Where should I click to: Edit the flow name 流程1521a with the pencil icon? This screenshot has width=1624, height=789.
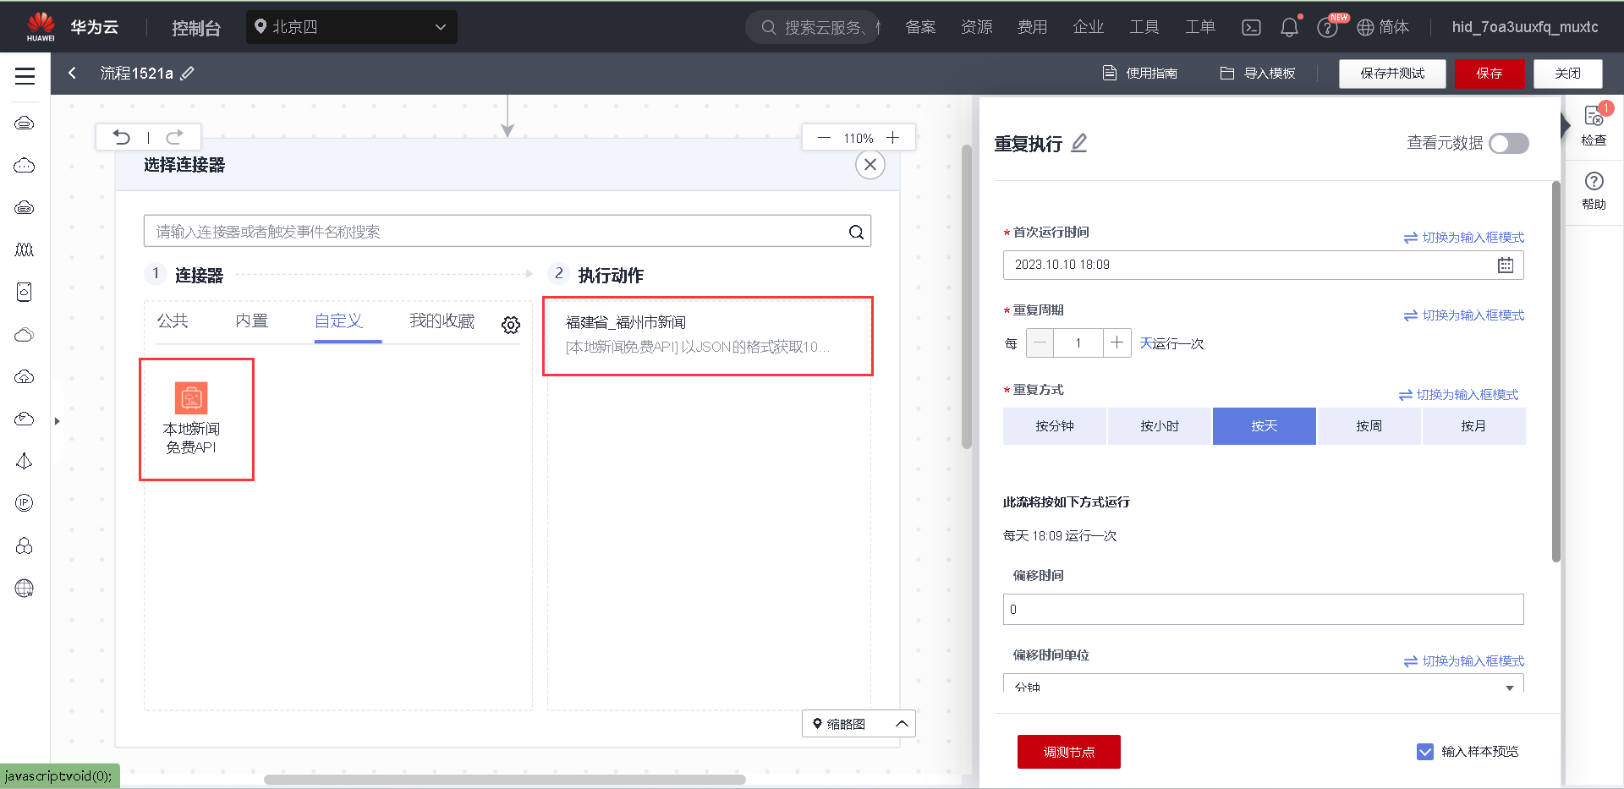point(188,74)
